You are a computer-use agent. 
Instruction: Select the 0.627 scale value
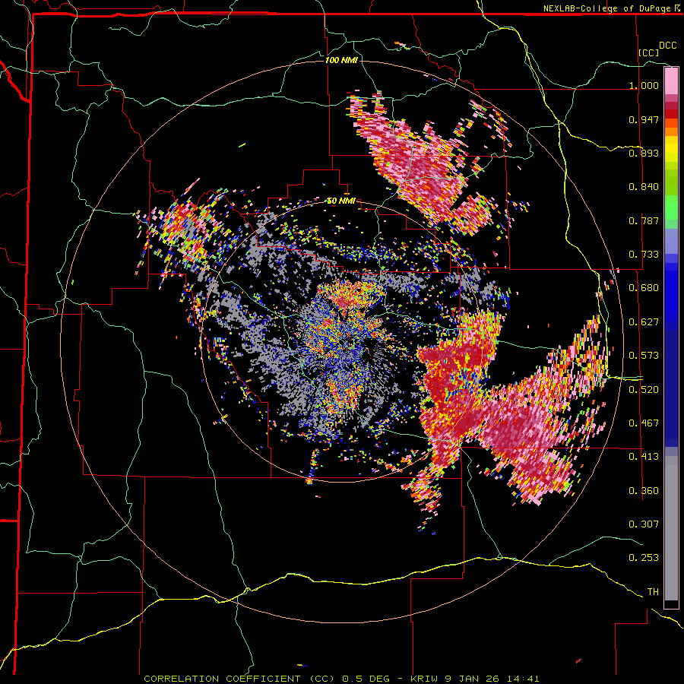click(644, 321)
